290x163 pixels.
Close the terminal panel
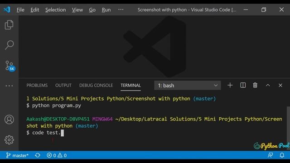(x=280, y=85)
